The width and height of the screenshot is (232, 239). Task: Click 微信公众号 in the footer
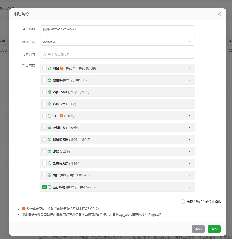(x=185, y=237)
